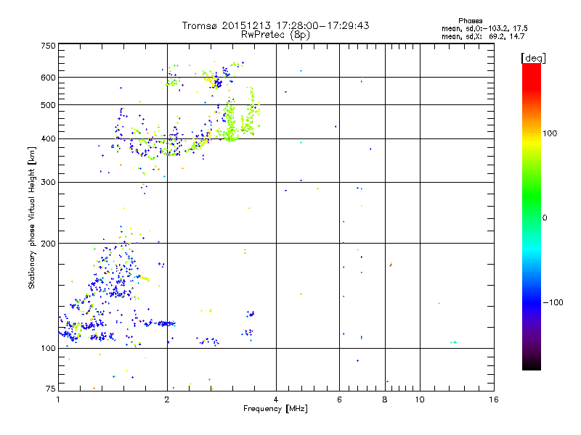The height and width of the screenshot is (435, 581).
Task: Click y-axis tick label '200'
Action: tap(48, 244)
